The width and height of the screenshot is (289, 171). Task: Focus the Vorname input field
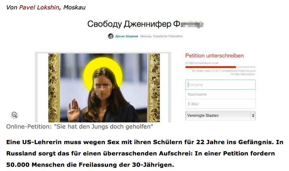point(220,85)
